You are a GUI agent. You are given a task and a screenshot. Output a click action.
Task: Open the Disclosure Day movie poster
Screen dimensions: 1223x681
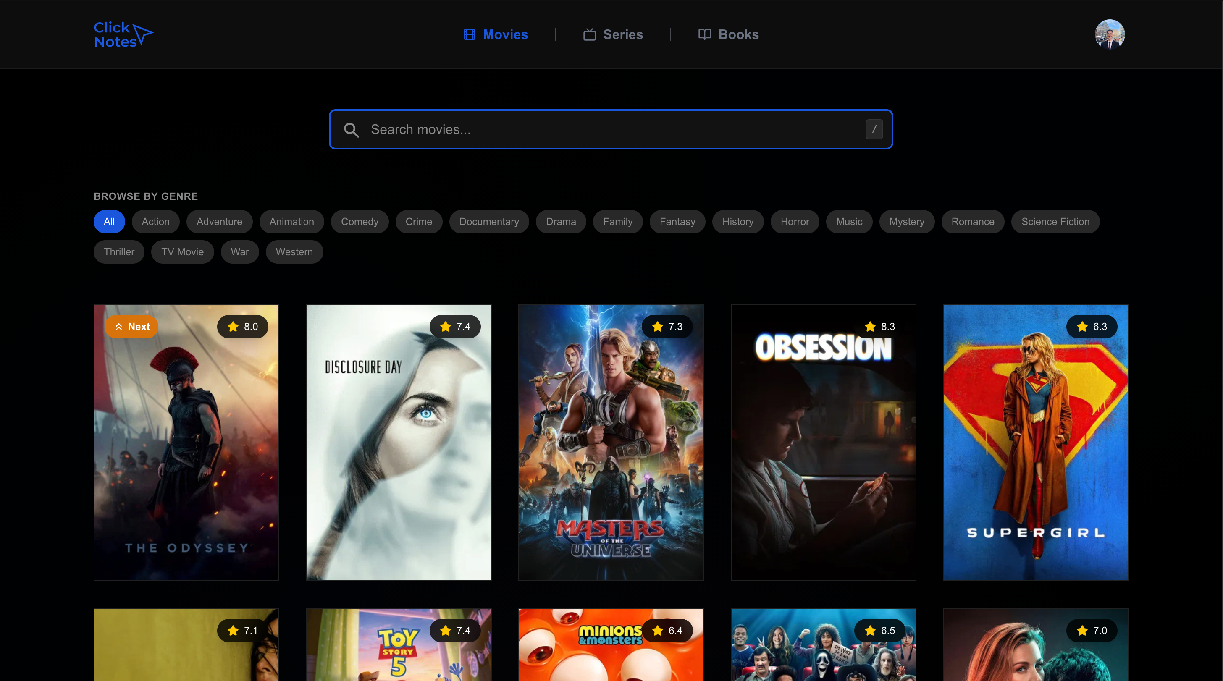click(399, 442)
